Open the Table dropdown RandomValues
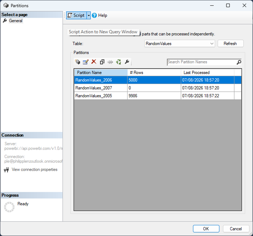The height and width of the screenshot is (236, 253). pos(180,44)
